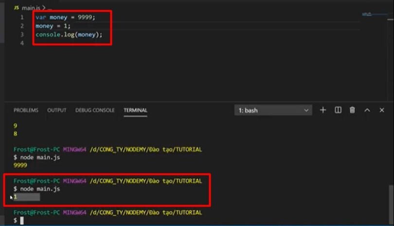Image resolution: width=394 pixels, height=226 pixels.
Task: Switch to the PROBLEMS tab
Action: [26, 110]
